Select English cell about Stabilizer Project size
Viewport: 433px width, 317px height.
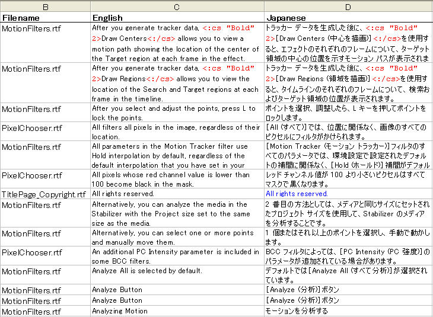click(177, 214)
